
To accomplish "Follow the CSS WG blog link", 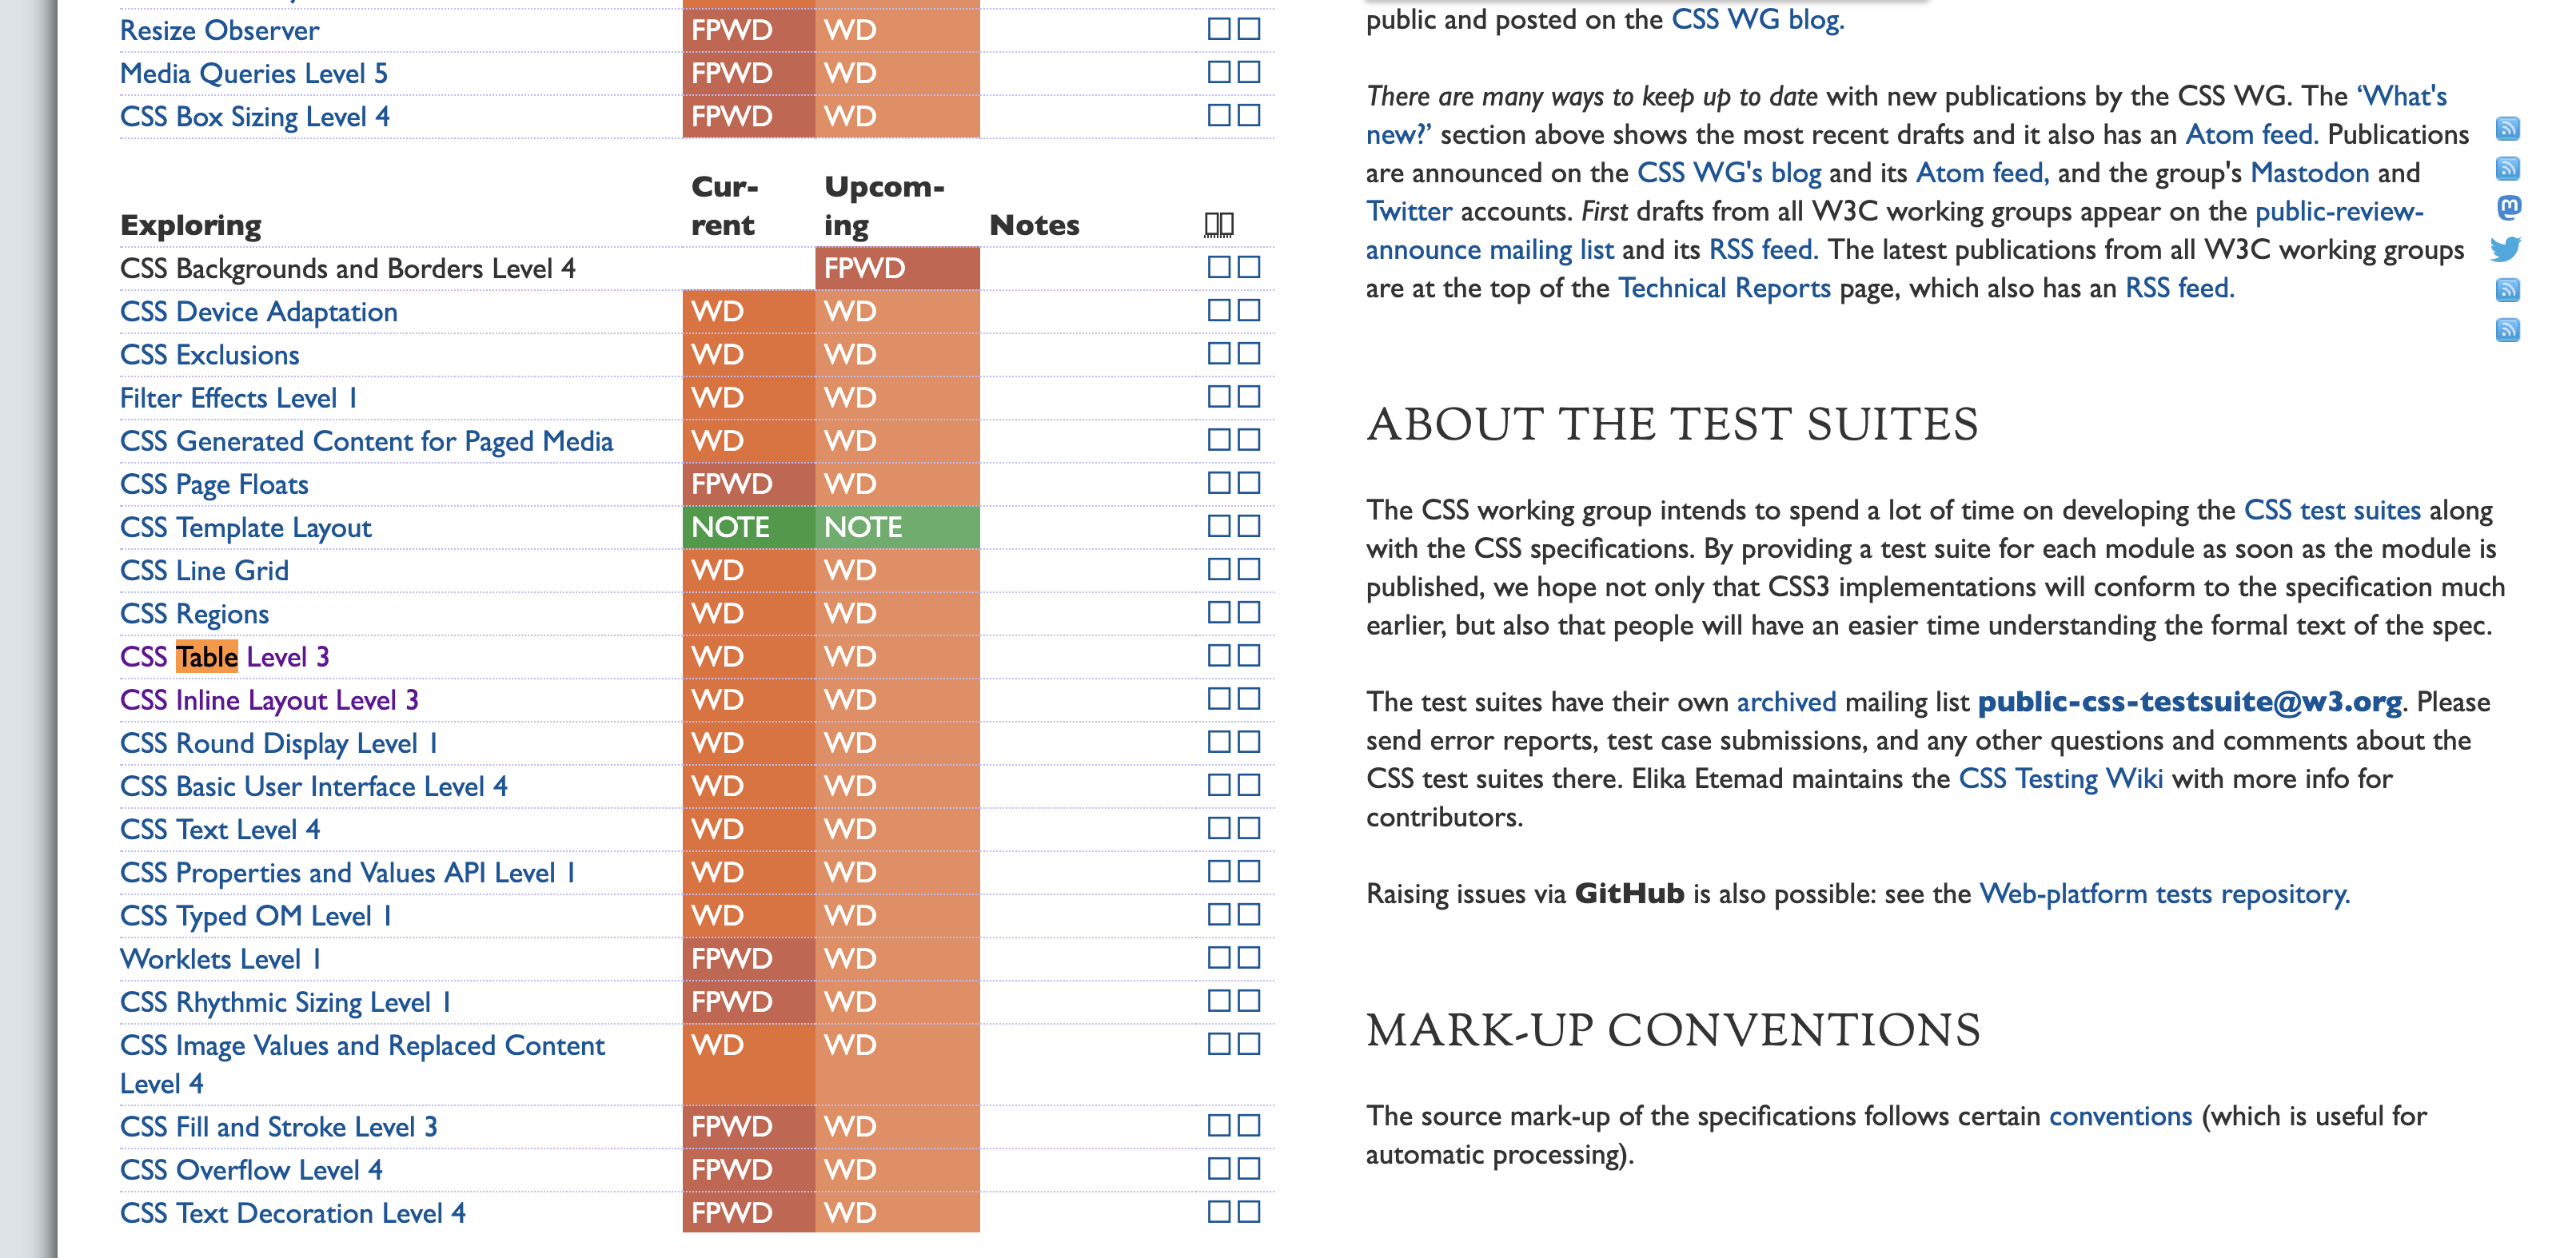I will (1756, 19).
